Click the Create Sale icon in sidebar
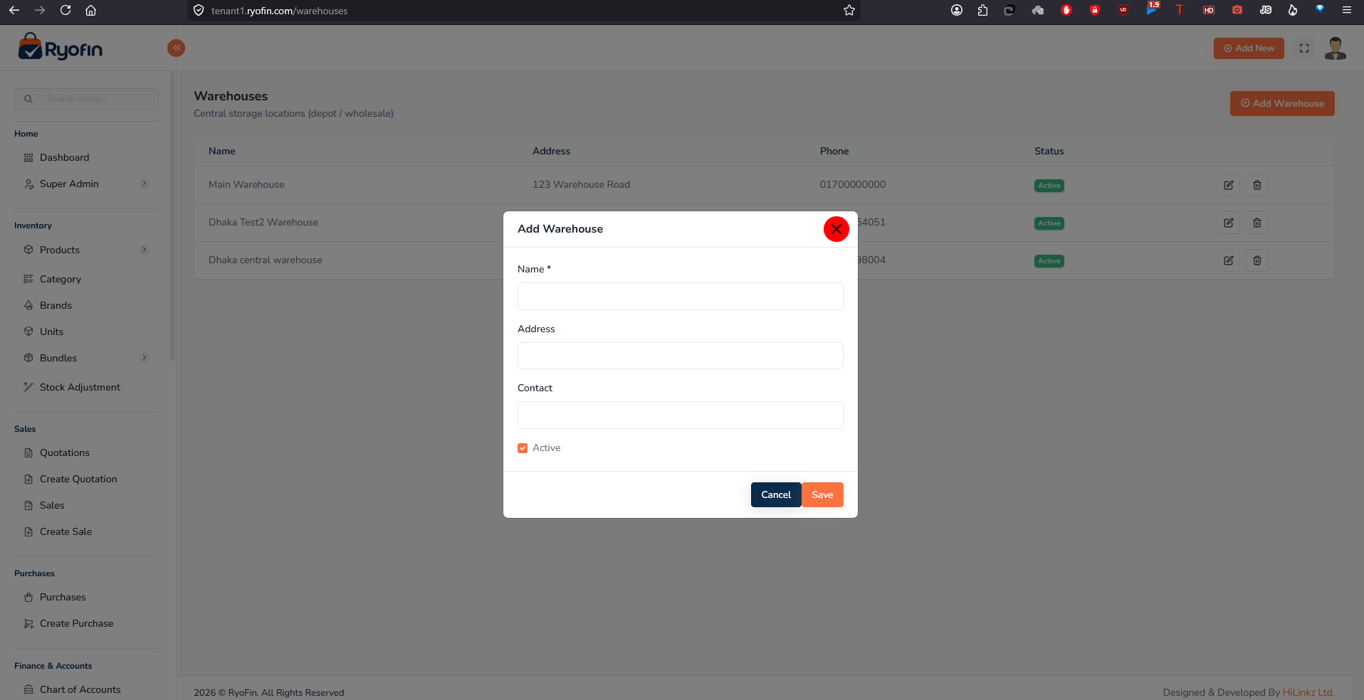This screenshot has width=1364, height=700. tap(28, 531)
